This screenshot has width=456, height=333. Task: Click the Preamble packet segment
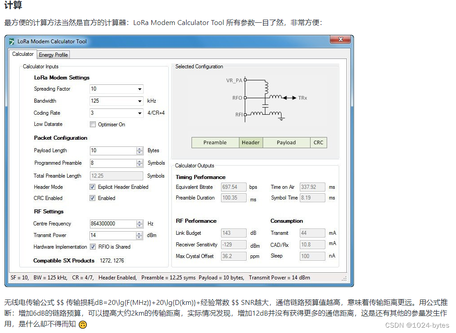(x=215, y=143)
